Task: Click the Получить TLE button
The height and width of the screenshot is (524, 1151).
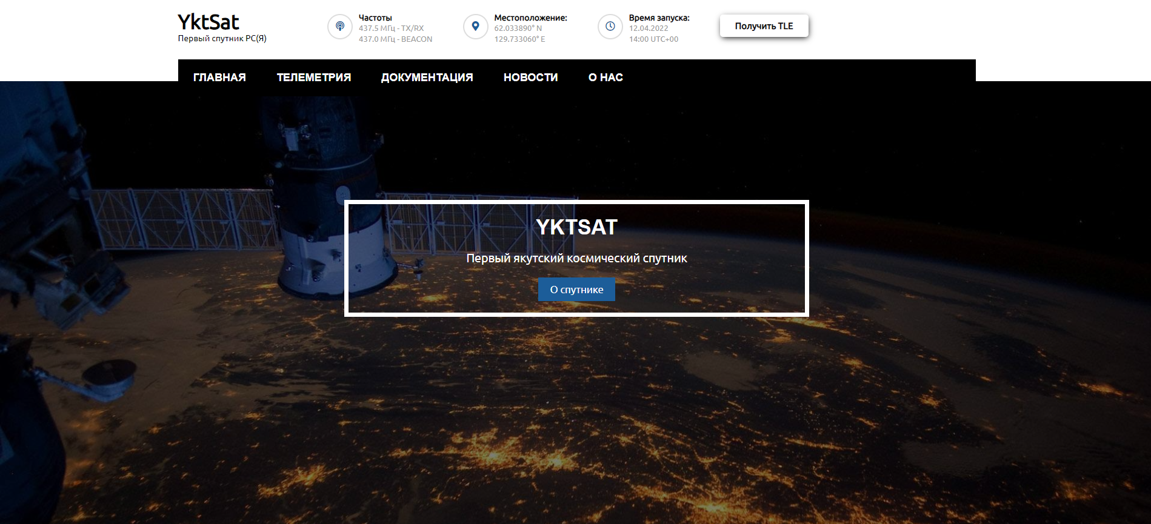Action: click(764, 26)
